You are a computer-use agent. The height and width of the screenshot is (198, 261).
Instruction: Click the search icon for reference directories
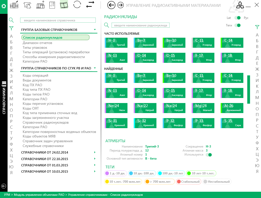point(11,20)
